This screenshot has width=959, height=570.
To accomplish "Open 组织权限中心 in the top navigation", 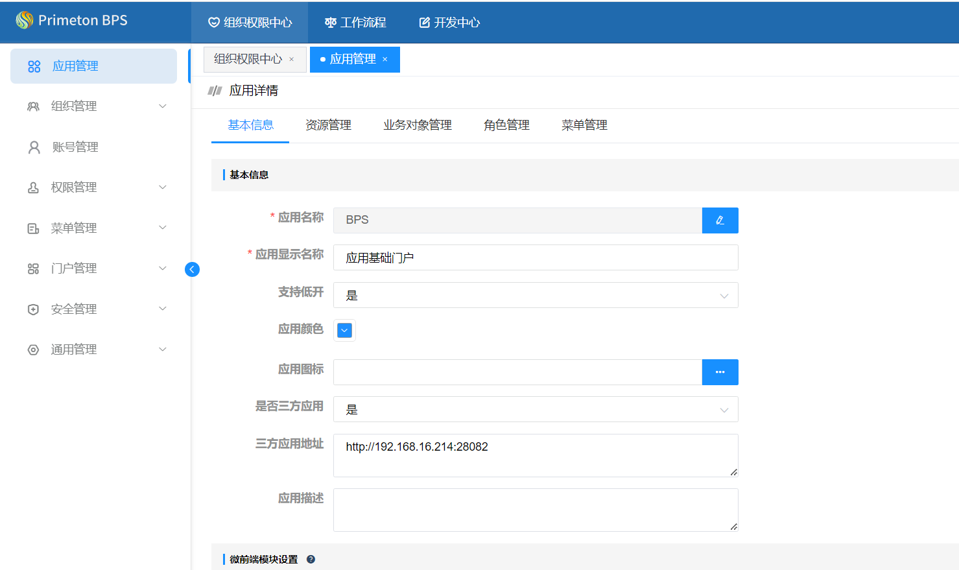I will click(x=250, y=23).
